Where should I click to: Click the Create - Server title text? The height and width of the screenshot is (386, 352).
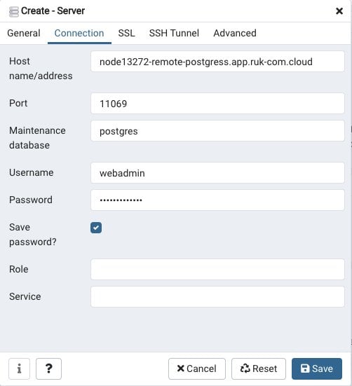tap(53, 11)
